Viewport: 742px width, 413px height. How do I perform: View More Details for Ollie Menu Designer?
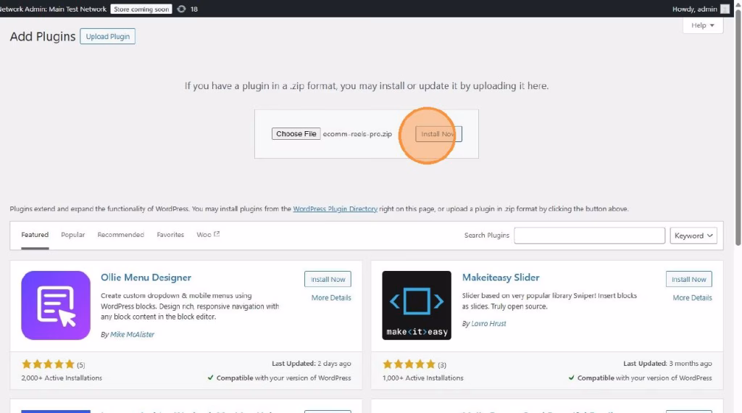(331, 298)
